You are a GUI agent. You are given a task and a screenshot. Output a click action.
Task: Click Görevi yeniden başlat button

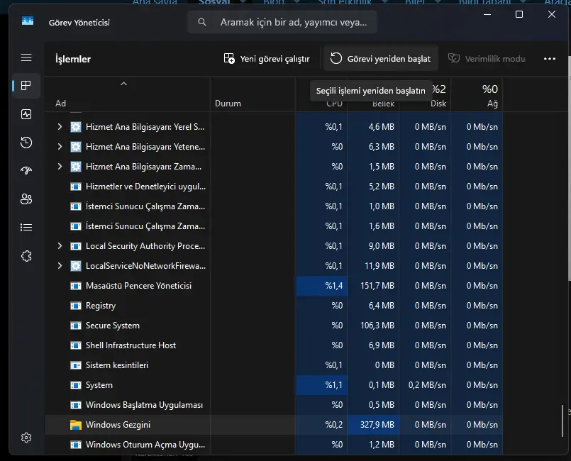380,59
